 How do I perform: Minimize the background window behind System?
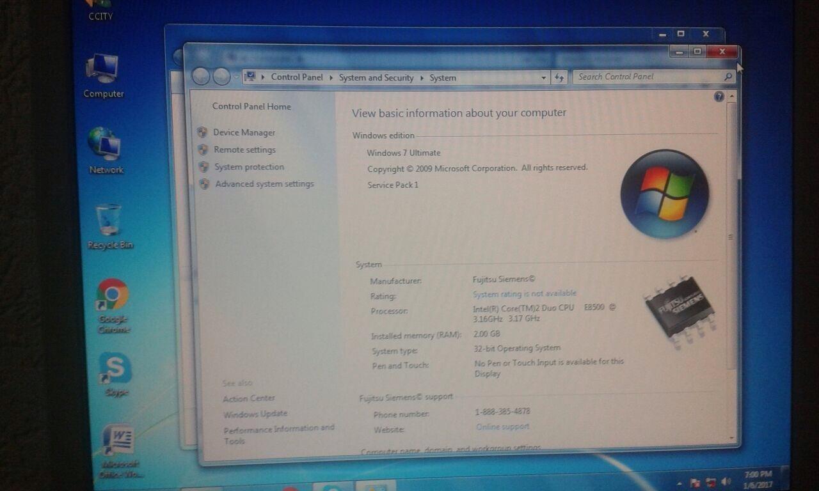[x=662, y=34]
